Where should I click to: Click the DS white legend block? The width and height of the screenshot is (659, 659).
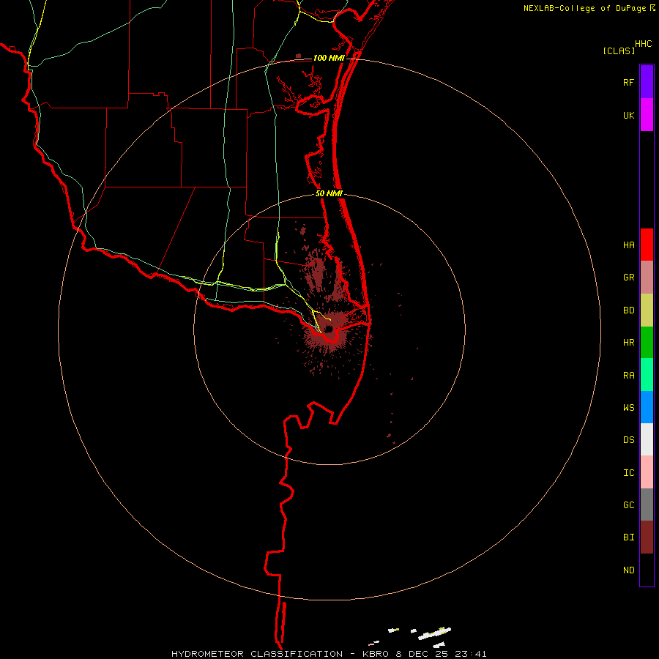tap(647, 439)
